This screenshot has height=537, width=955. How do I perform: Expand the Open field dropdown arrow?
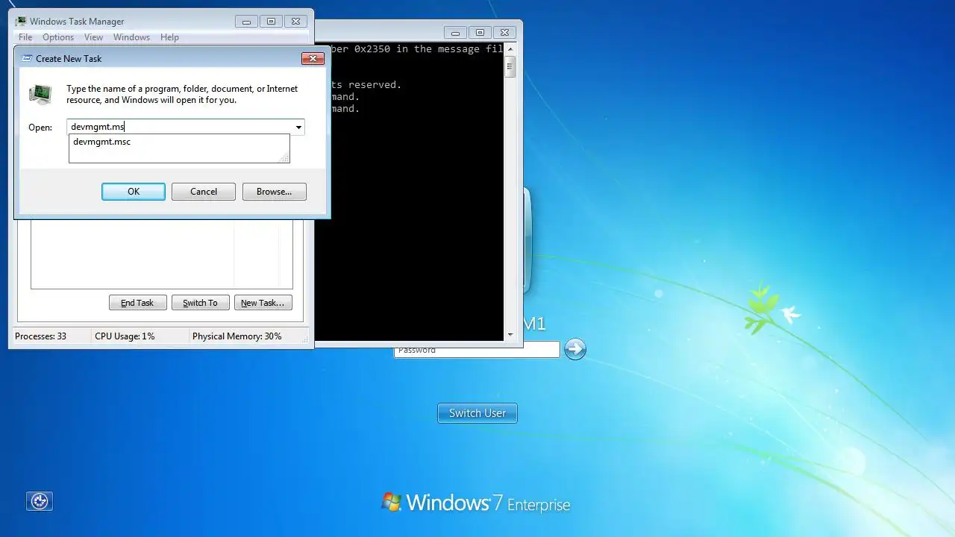(x=298, y=128)
